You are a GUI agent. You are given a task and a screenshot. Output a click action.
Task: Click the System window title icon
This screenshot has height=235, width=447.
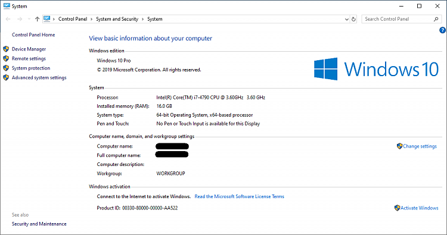7,6
